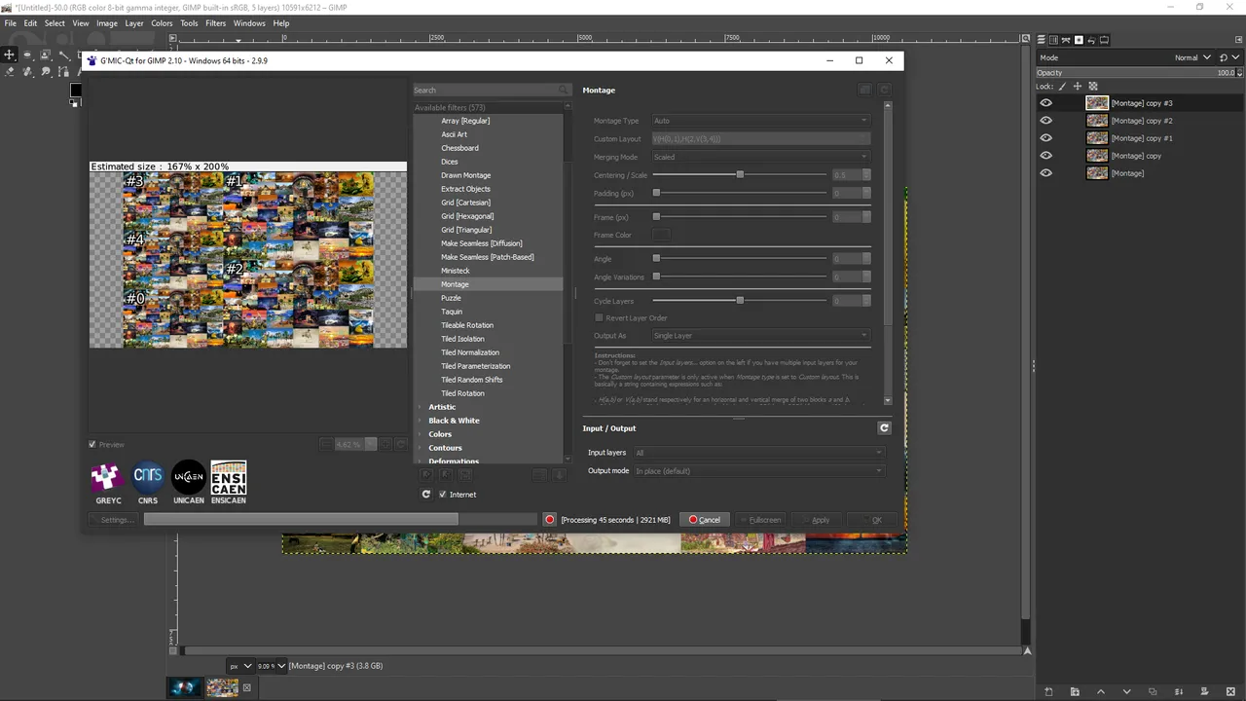The height and width of the screenshot is (701, 1246).
Task: Reset to default foreground/background colors
Action: (73, 102)
